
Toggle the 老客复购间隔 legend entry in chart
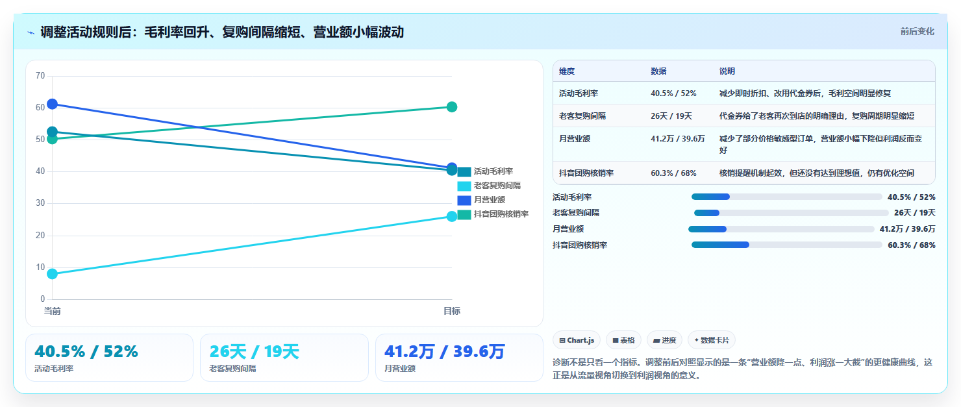tap(489, 186)
